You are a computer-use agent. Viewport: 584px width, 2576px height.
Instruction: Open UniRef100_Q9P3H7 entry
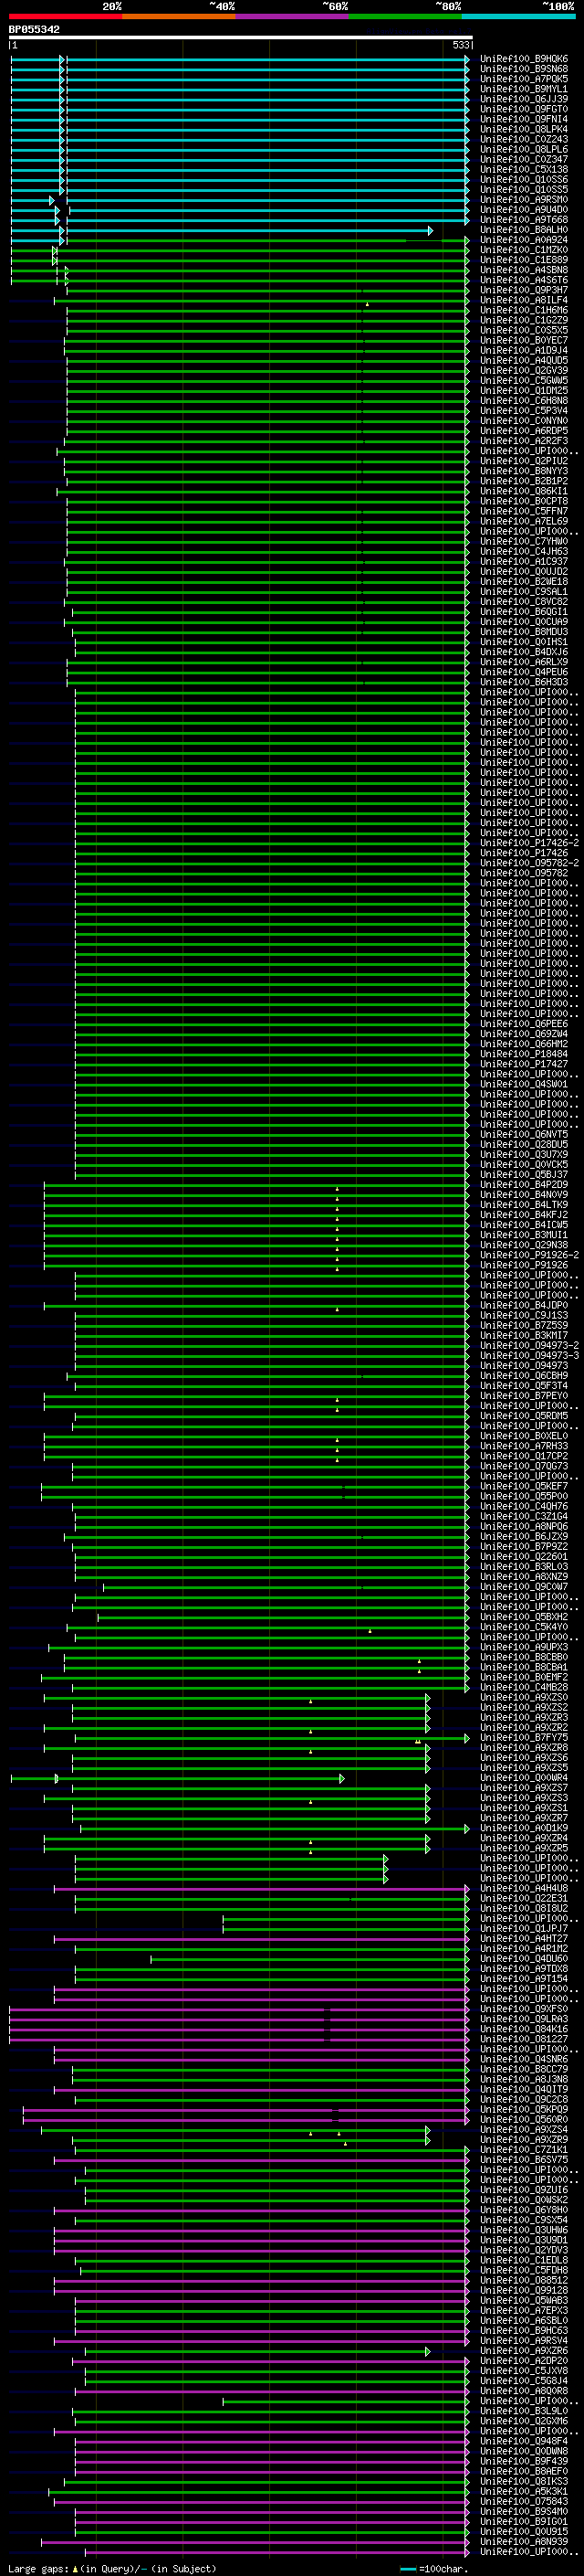point(524,290)
